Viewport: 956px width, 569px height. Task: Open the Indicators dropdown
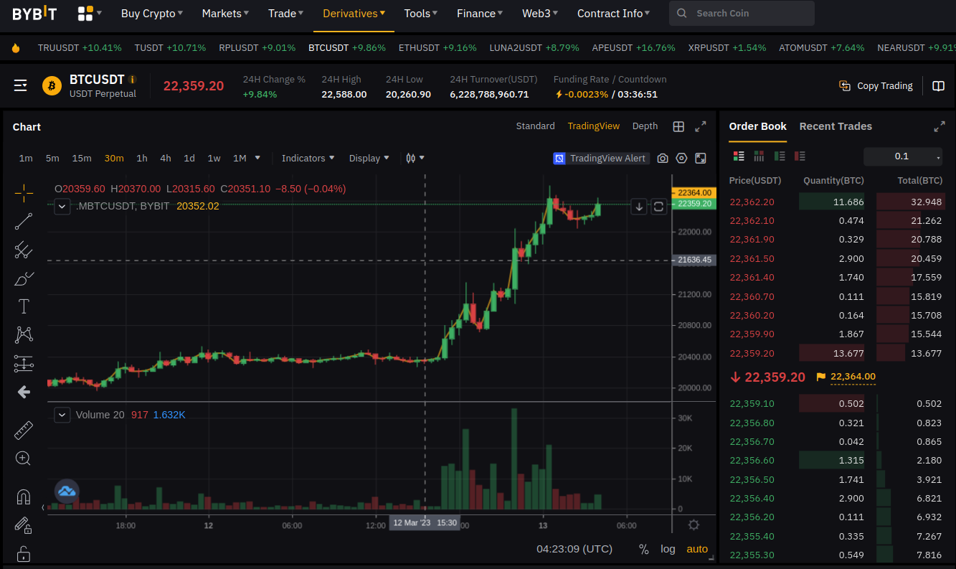click(x=308, y=158)
